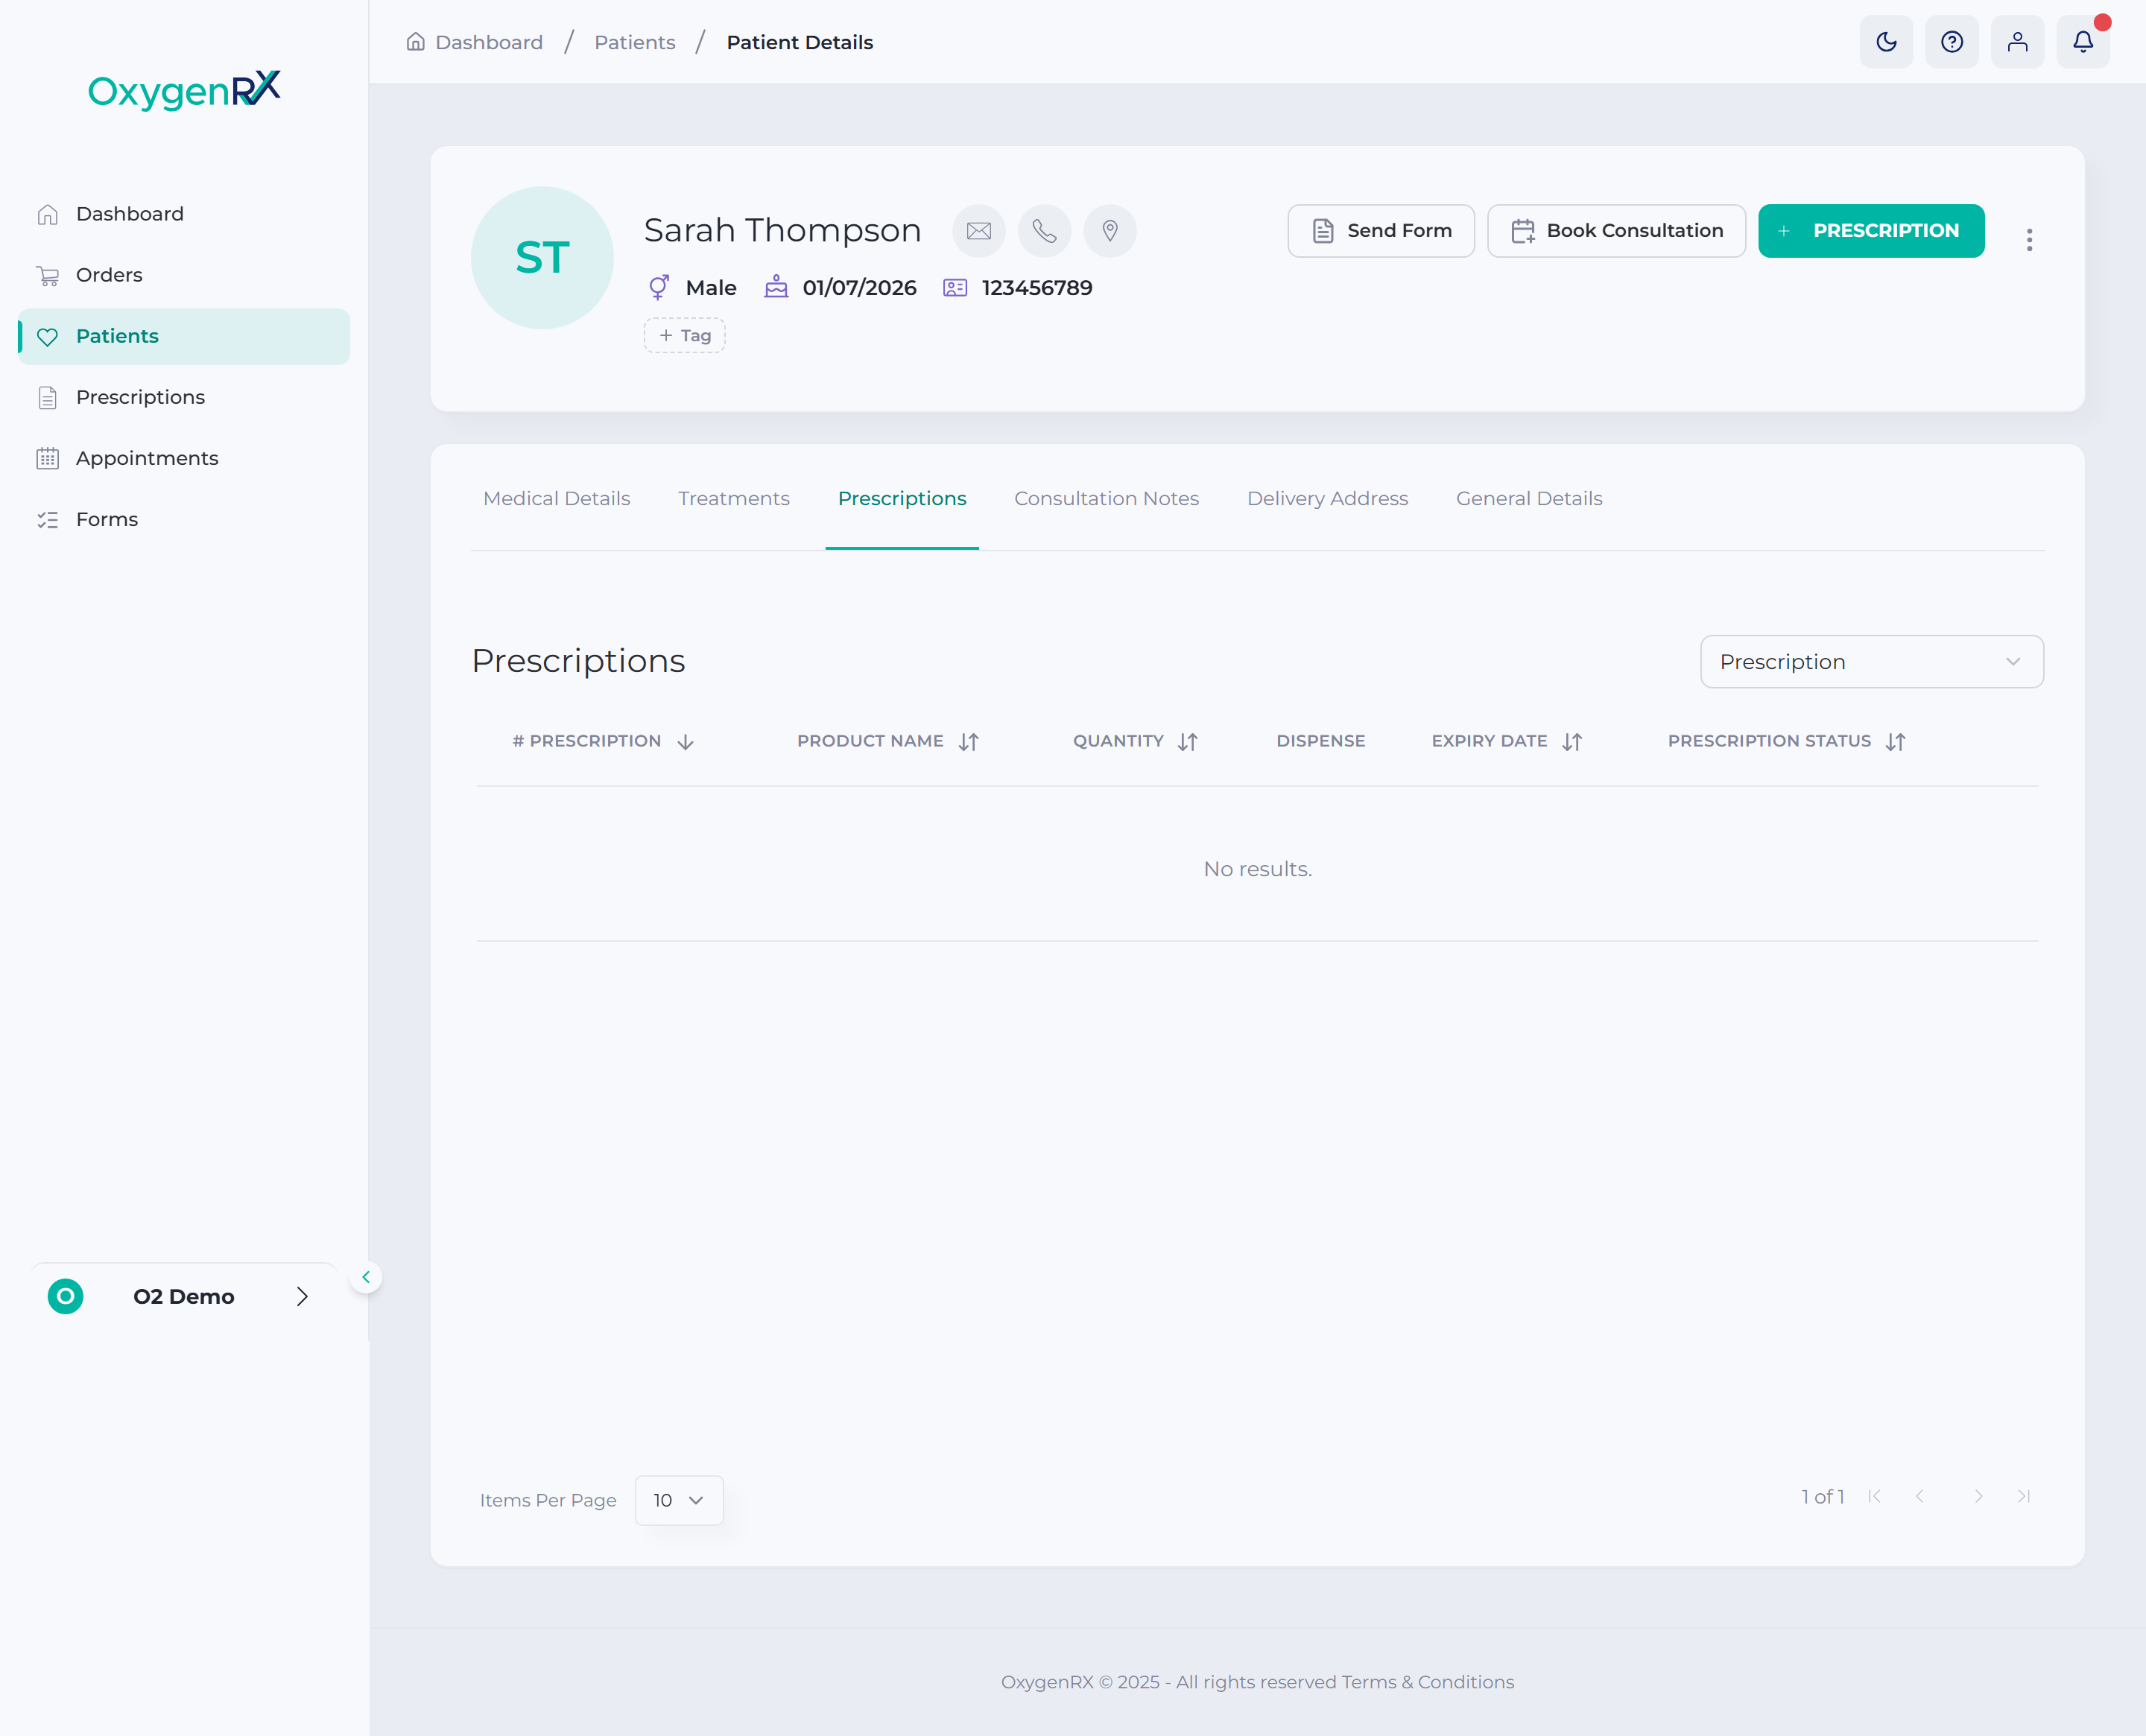The image size is (2146, 1736).
Task: Open the notifications bell icon
Action: click(x=2083, y=42)
